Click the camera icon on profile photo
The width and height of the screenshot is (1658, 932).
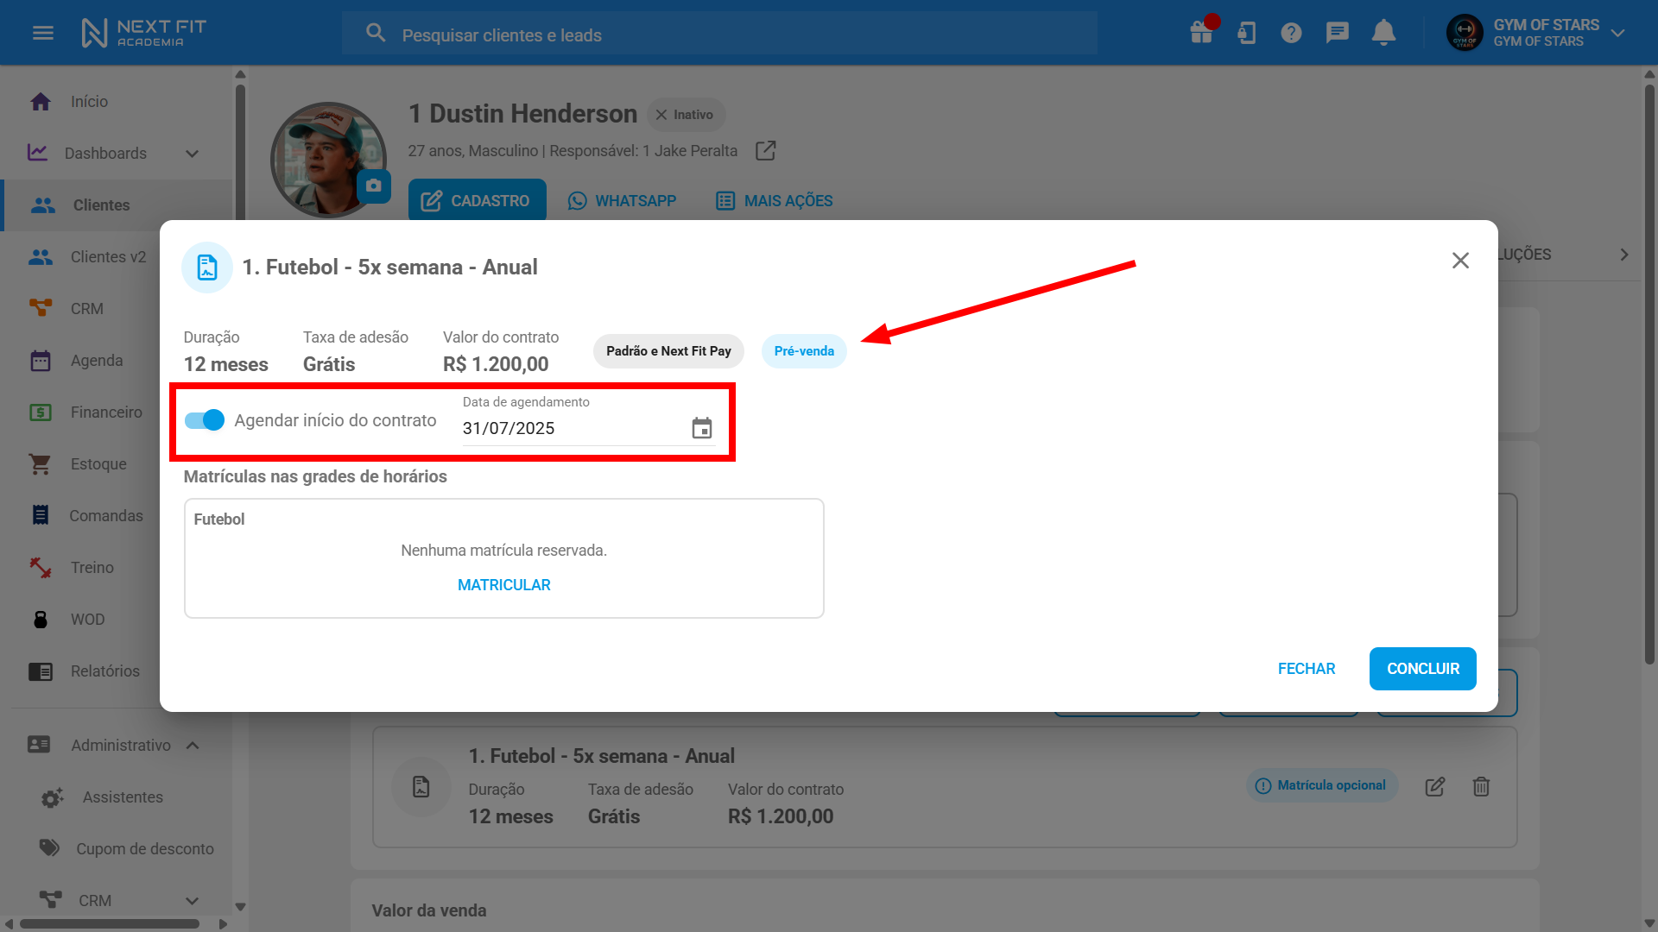[x=373, y=186]
